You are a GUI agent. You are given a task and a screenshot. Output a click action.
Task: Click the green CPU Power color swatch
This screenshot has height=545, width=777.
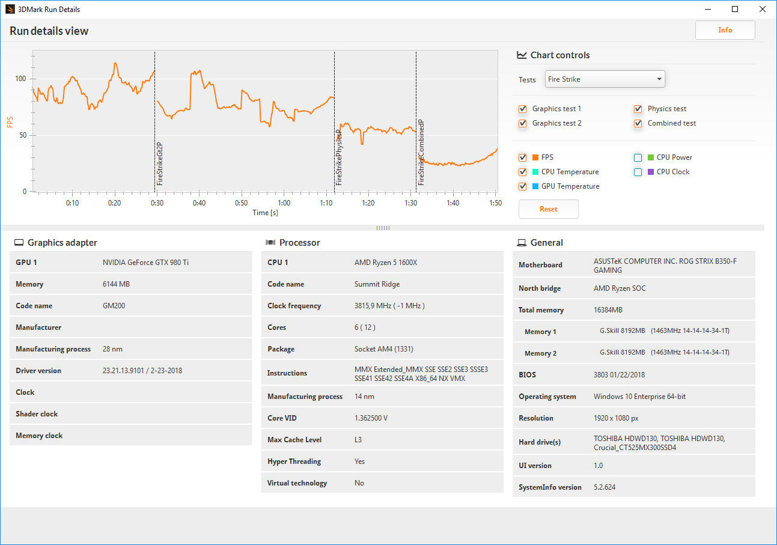point(651,157)
